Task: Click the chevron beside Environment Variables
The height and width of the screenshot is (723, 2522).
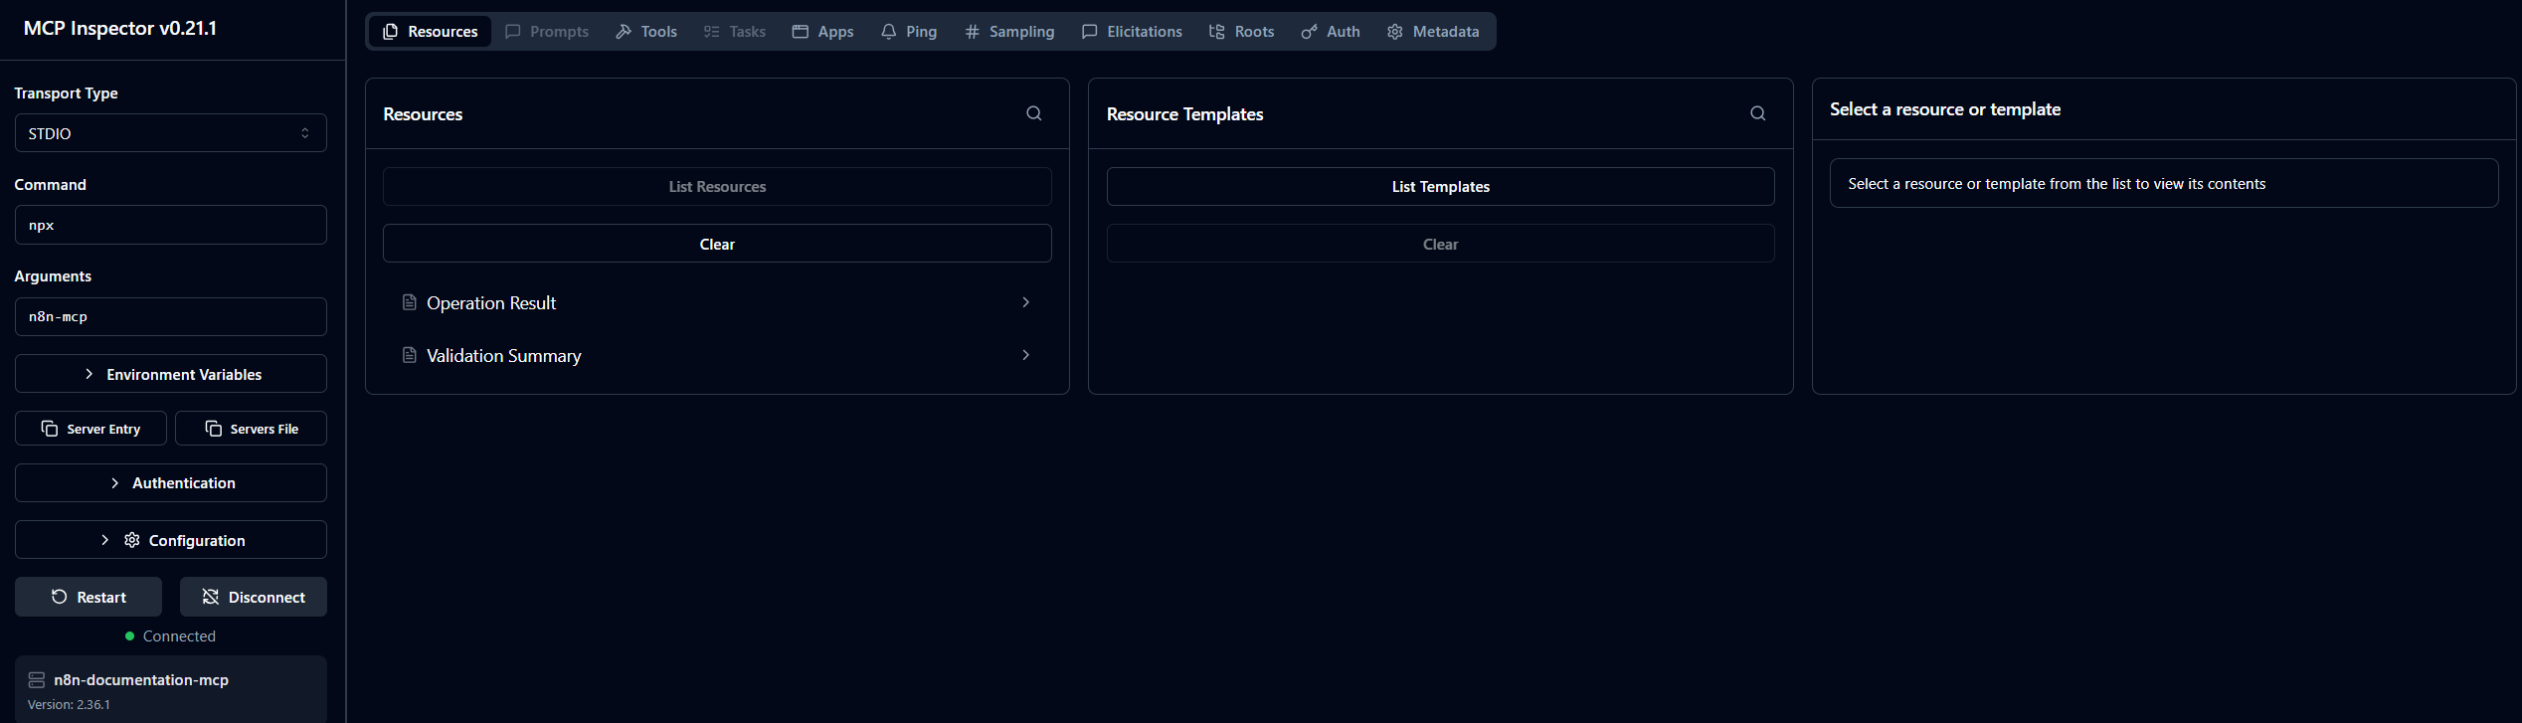Action: click(90, 374)
